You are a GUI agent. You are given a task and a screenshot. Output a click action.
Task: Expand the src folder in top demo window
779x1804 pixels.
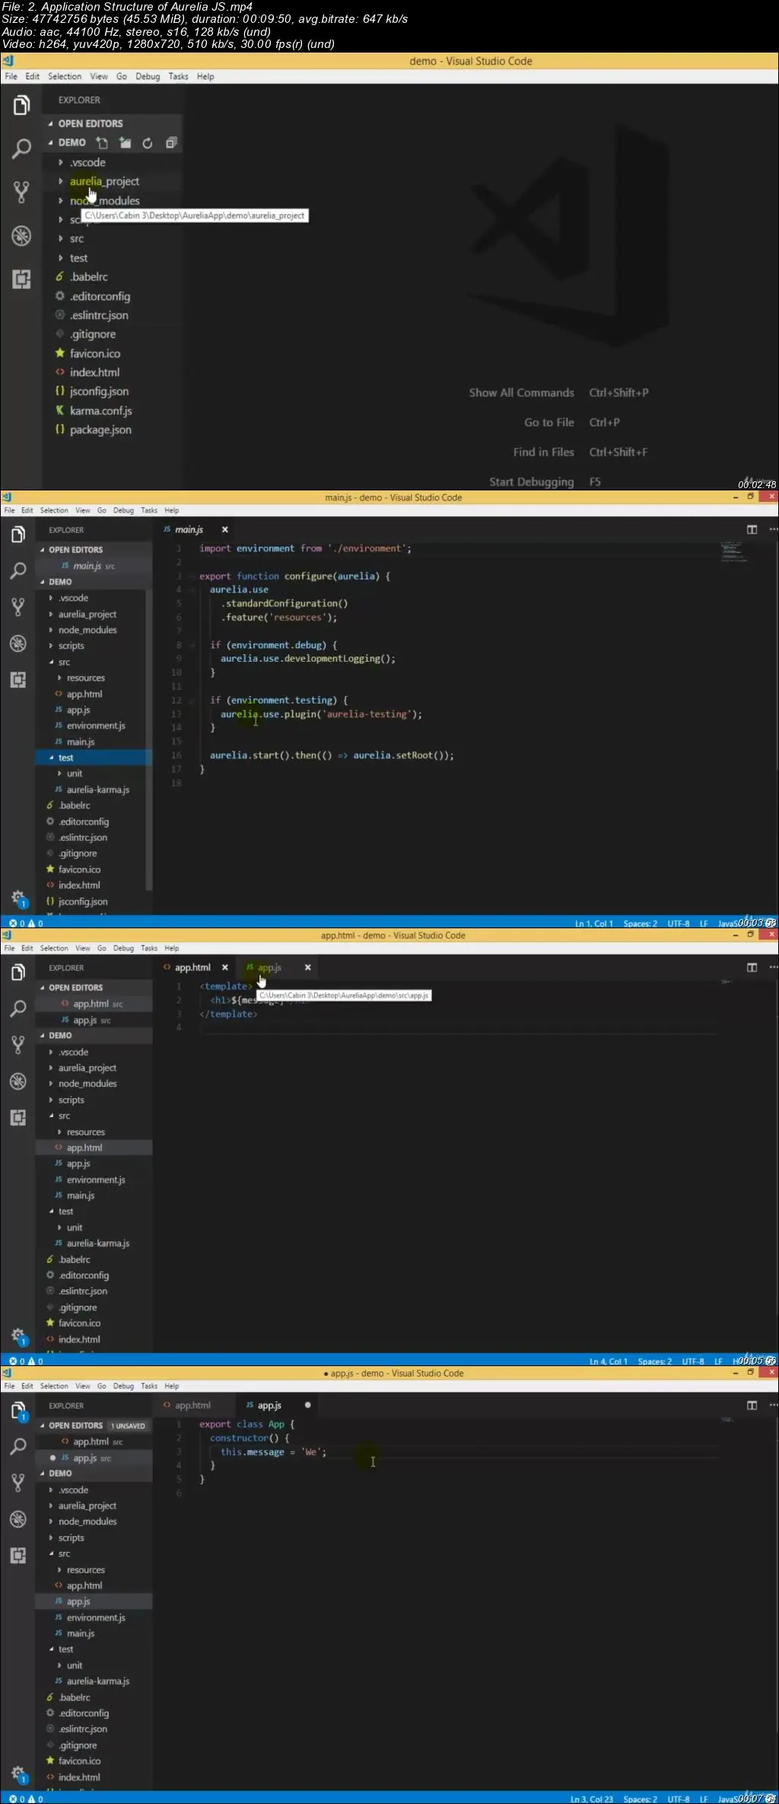(77, 238)
